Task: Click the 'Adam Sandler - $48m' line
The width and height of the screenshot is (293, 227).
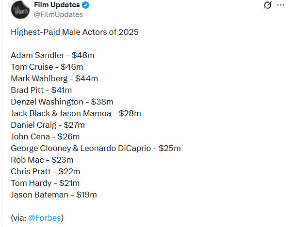Action: click(52, 55)
